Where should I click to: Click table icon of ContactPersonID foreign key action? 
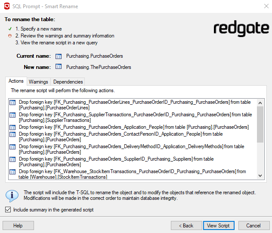click(12, 134)
